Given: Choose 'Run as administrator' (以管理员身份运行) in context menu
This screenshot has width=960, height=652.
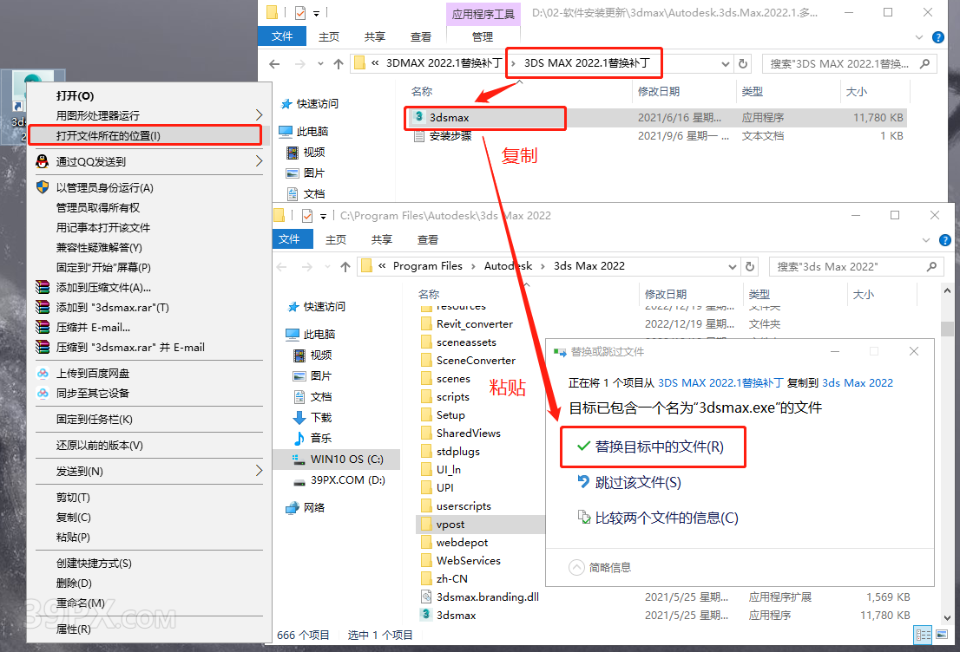Looking at the screenshot, I should coord(105,188).
